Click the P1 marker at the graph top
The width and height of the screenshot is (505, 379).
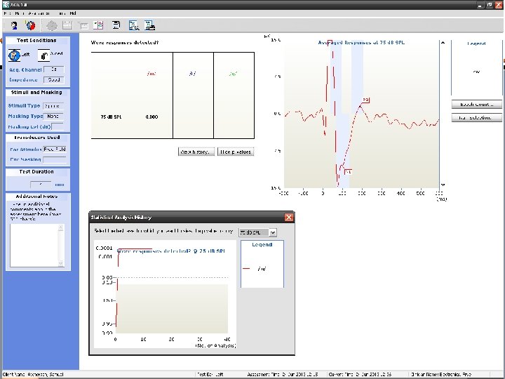[330, 42]
